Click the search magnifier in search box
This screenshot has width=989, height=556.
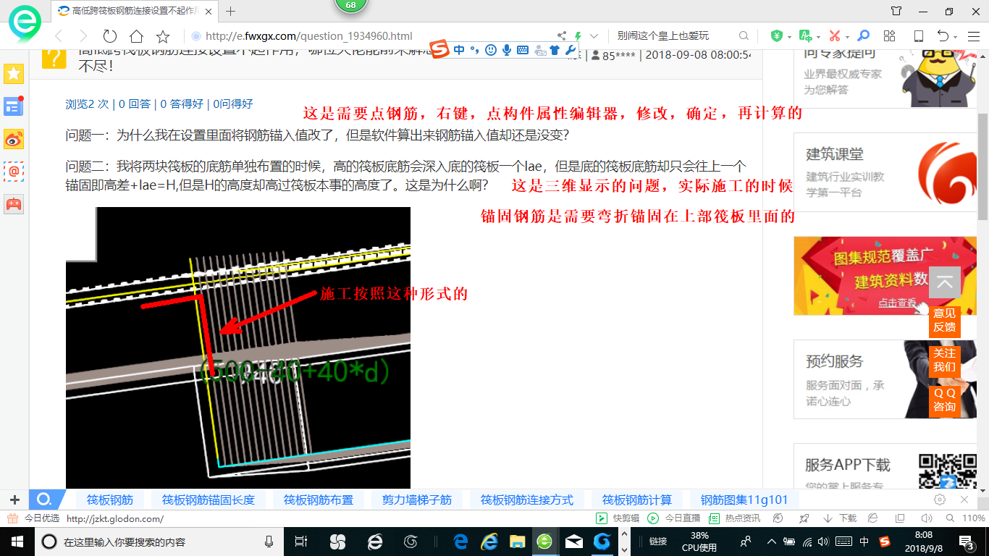[x=744, y=36]
